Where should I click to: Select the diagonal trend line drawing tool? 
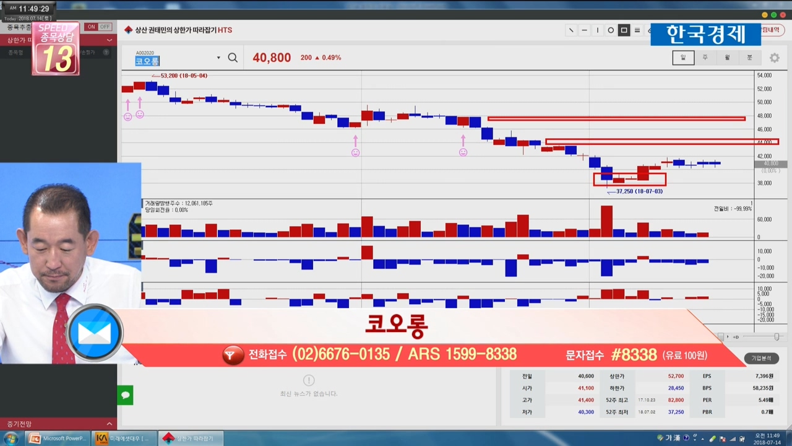571,30
